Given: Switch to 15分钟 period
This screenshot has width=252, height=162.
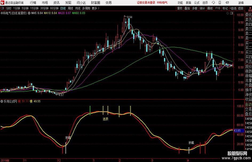Looking at the screenshot, I should pyautogui.click(x=34, y=8).
